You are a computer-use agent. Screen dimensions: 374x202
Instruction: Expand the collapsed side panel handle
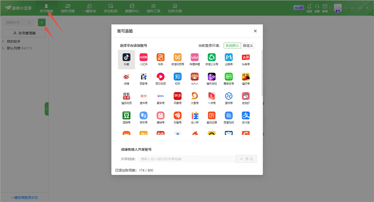[x=47, y=109]
